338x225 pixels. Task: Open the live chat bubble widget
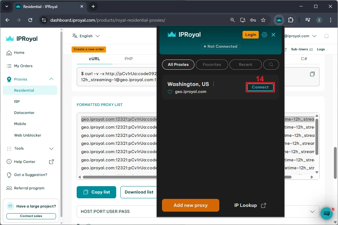[326, 214]
